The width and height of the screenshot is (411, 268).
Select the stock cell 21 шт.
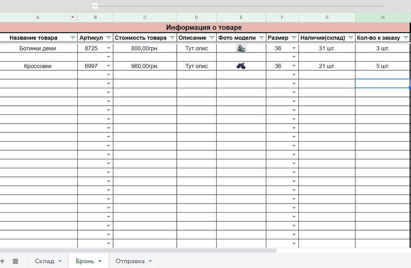coord(327,66)
